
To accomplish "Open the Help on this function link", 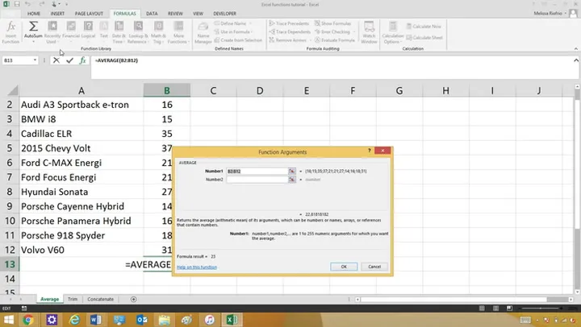I will click(x=197, y=267).
